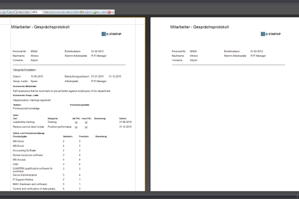Click the Accounting Software row label
The width and height of the screenshot is (299, 199).
coord(24,150)
